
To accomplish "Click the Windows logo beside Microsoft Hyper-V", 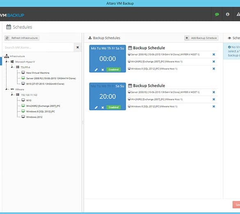I will (12, 62).
